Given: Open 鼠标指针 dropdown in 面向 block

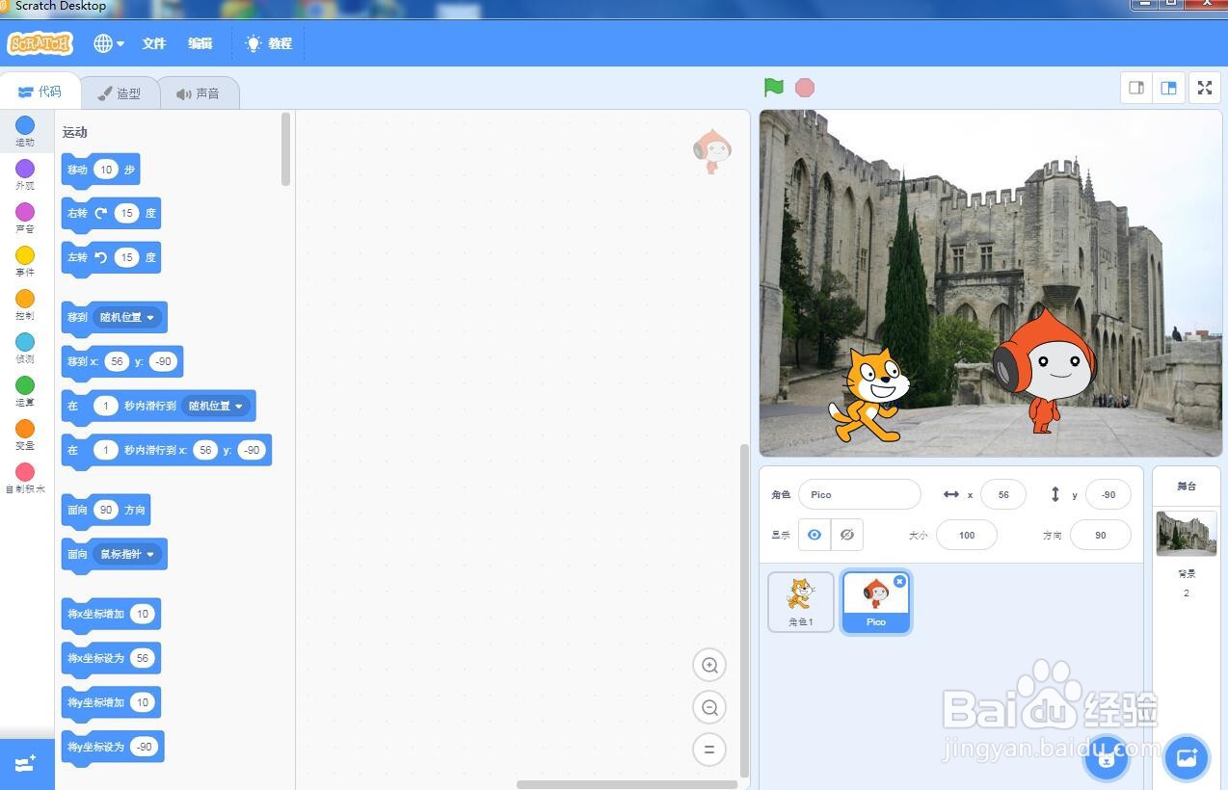Looking at the screenshot, I should 127,554.
